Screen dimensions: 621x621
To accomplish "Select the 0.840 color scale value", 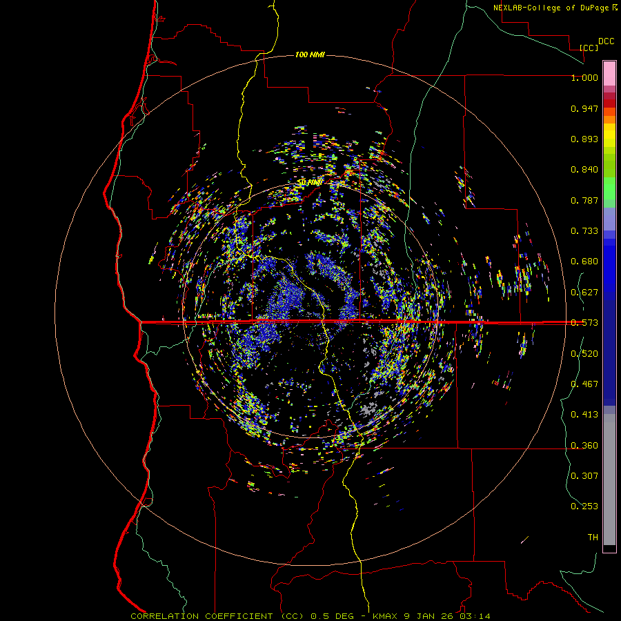I will point(584,170).
